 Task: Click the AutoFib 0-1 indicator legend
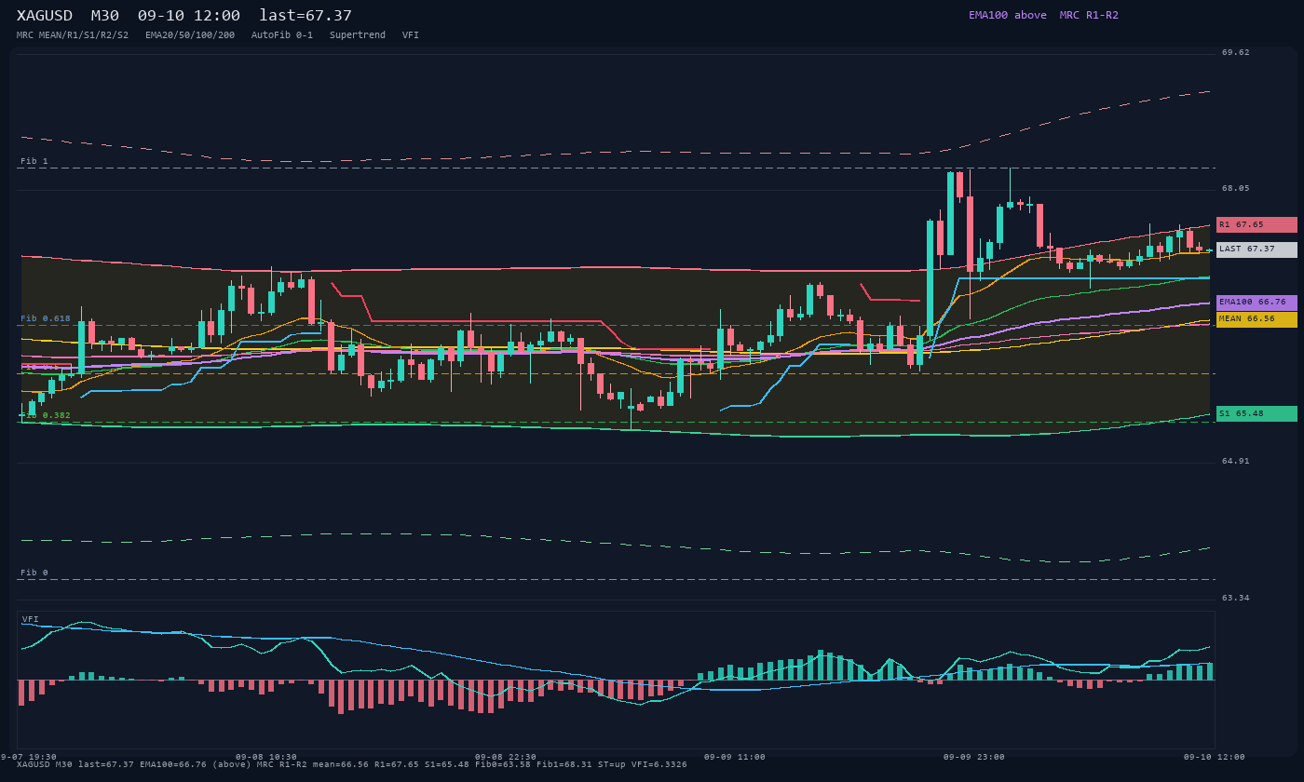click(282, 35)
